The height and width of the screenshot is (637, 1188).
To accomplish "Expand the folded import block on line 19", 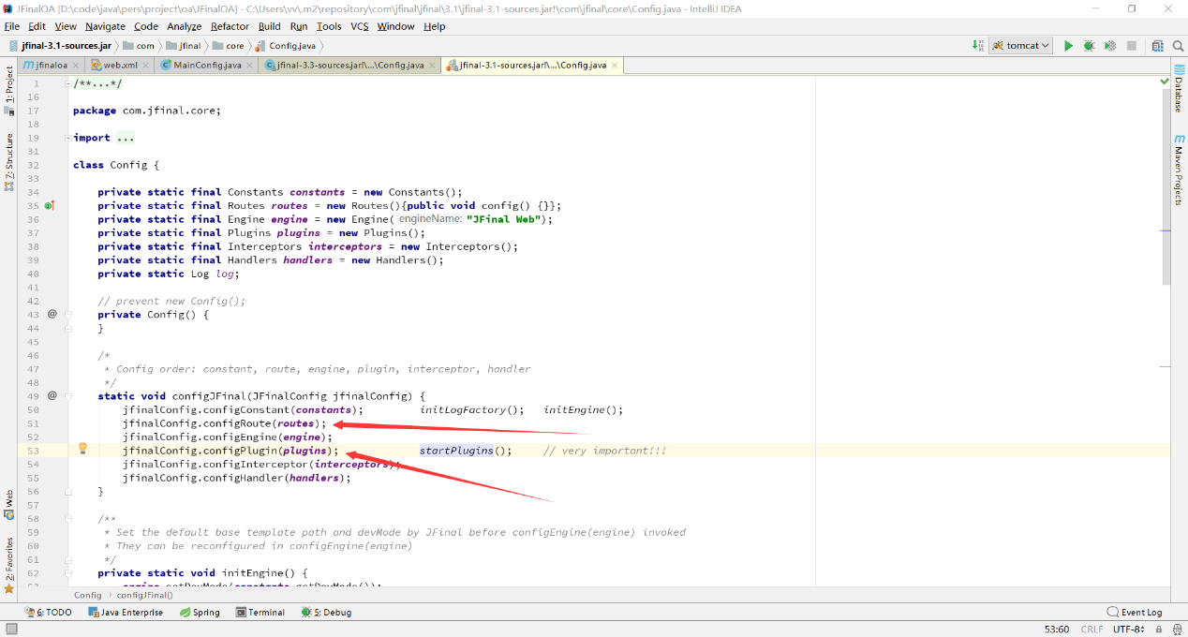I will [x=68, y=138].
